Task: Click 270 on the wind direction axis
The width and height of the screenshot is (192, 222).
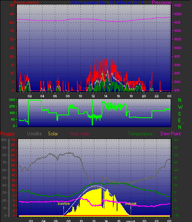Action: [12, 106]
